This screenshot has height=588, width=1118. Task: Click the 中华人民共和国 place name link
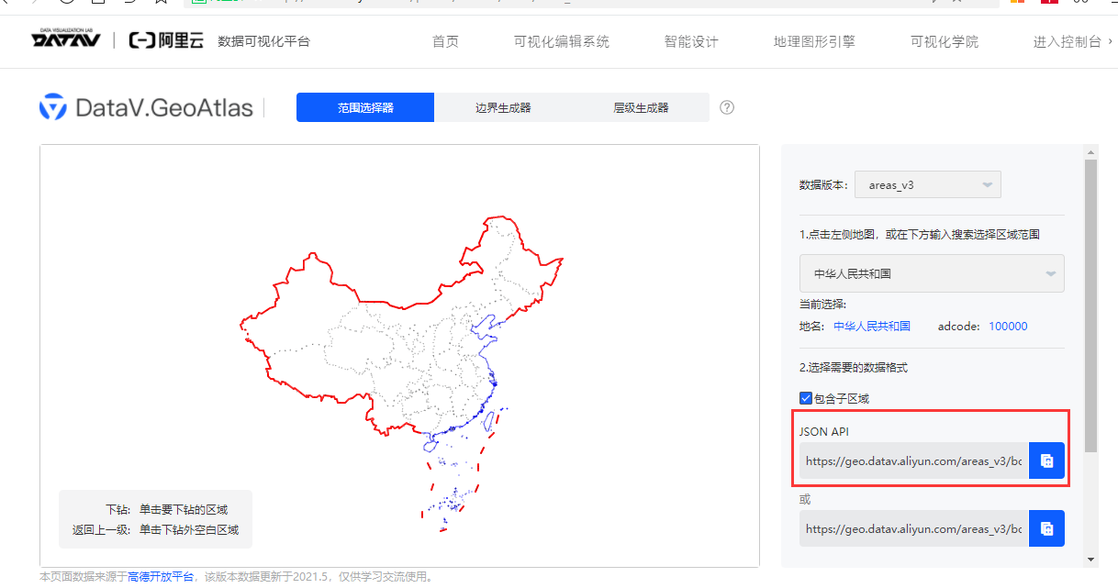pyautogui.click(x=872, y=326)
